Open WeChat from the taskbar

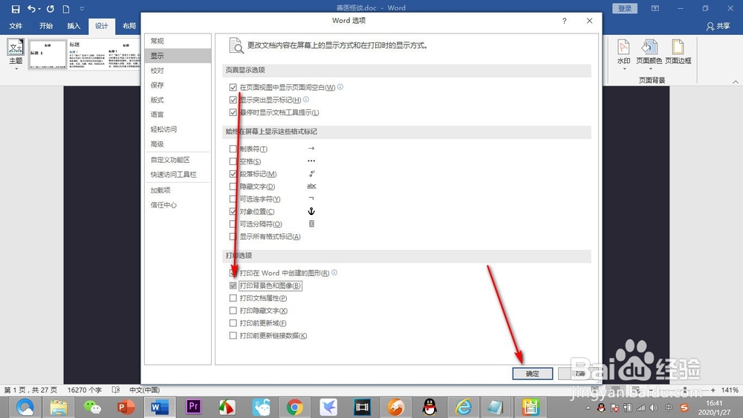click(92, 407)
